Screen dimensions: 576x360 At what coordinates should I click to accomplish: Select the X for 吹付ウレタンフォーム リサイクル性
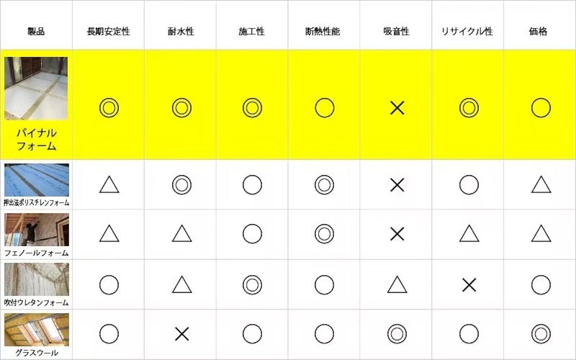[469, 285]
